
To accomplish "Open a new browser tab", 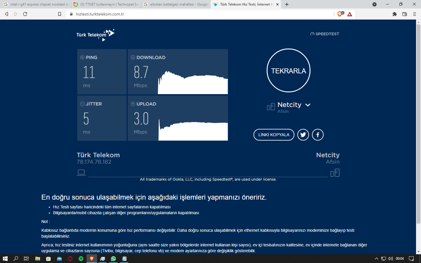I will 287,4.
